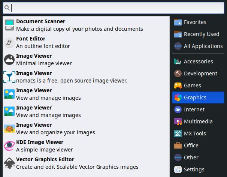227x177 pixels.
Task: Click the Games category controller icon
Action: tap(178, 85)
